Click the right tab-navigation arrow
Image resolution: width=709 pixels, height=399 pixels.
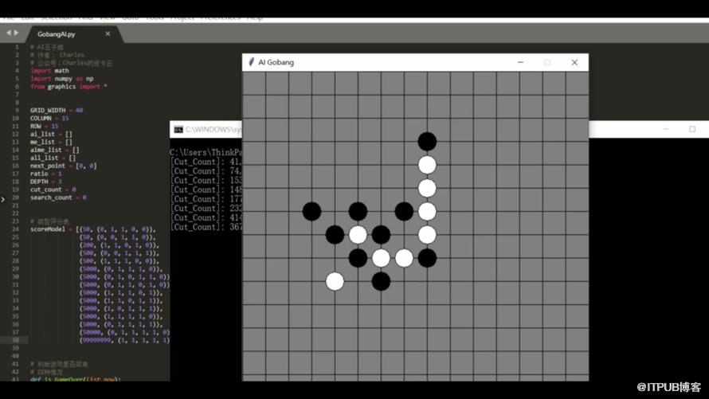coord(16,33)
